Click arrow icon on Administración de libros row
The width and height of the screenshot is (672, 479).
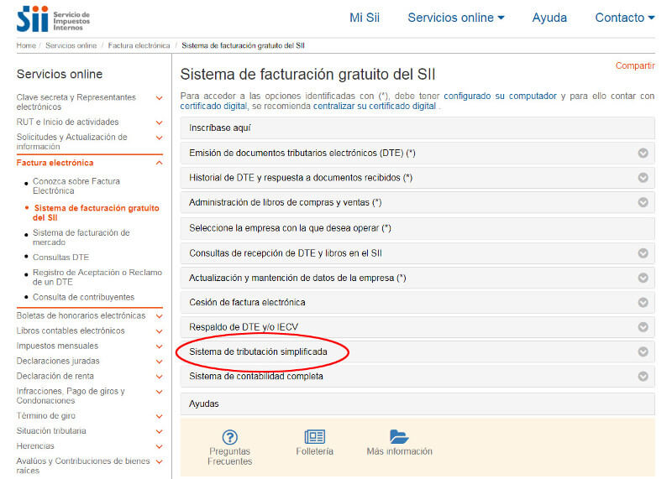(x=643, y=203)
